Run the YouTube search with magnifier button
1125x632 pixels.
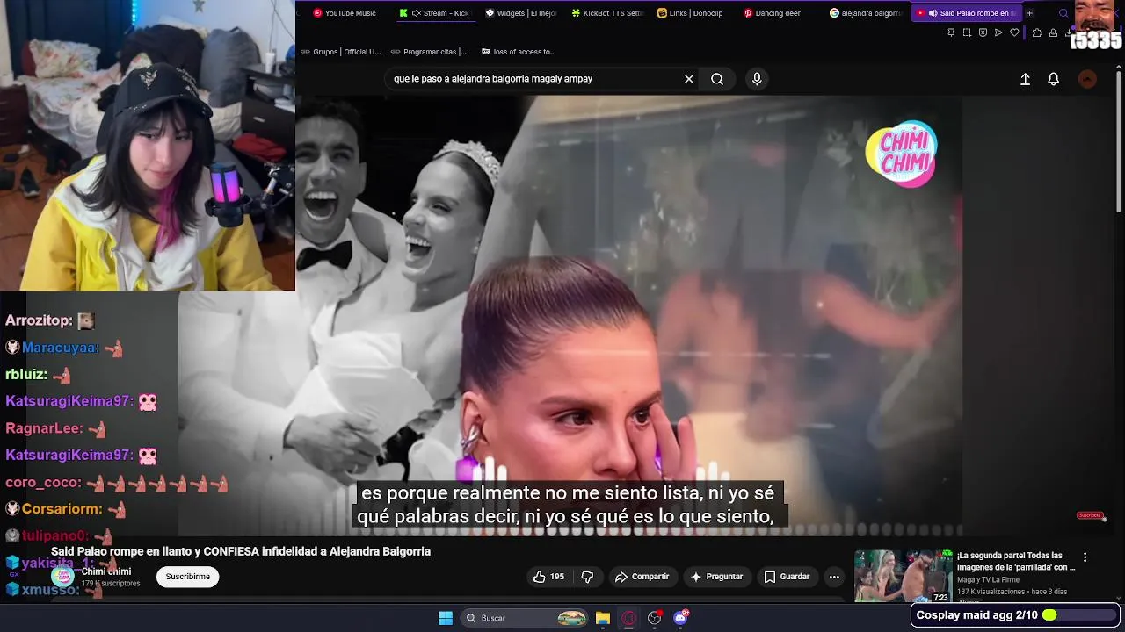(x=717, y=79)
